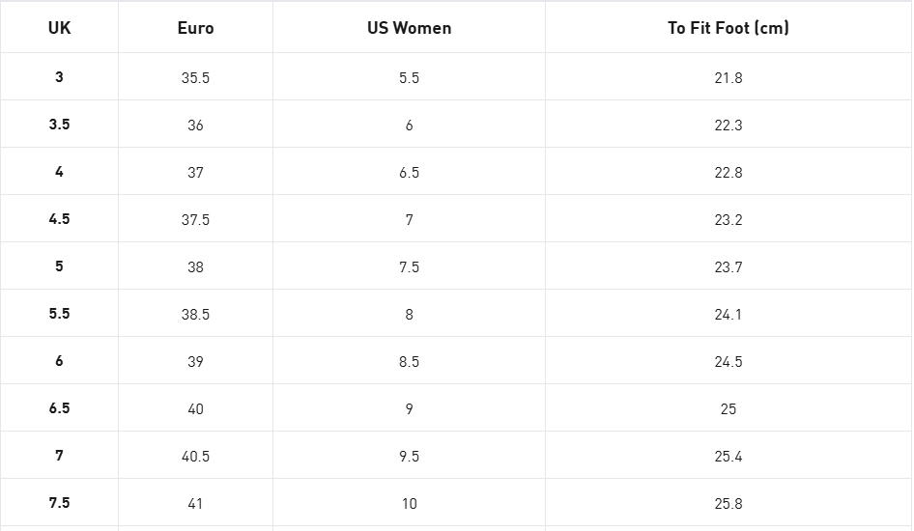This screenshot has height=531, width=914.
Task: Click Euro size 37.5 cell
Action: pyautogui.click(x=195, y=219)
